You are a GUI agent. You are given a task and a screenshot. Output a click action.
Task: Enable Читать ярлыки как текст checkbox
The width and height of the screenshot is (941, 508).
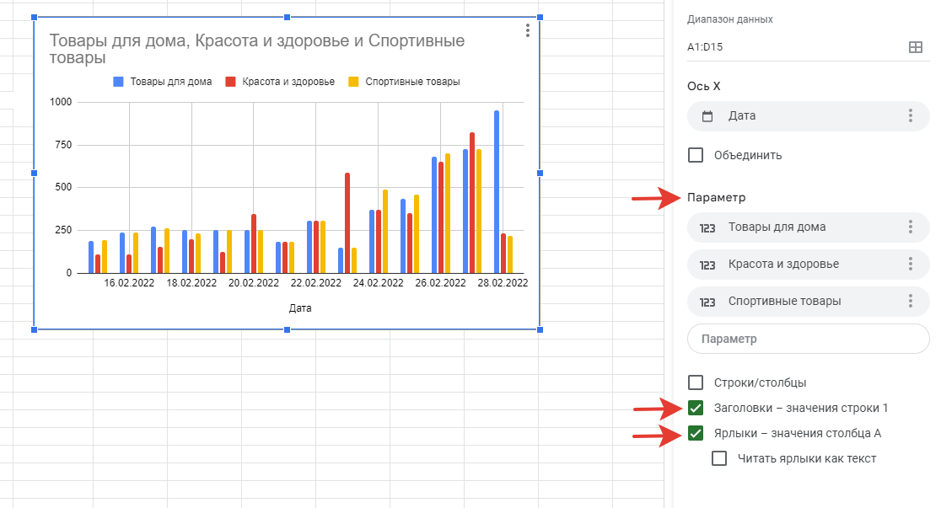[719, 459]
